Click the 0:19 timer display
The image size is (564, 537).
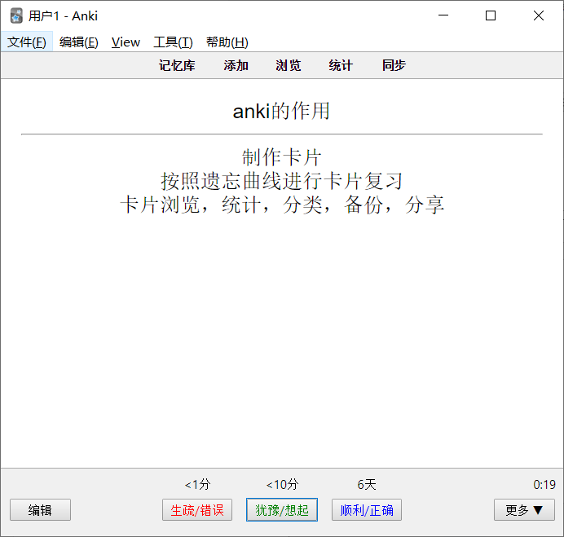click(x=544, y=485)
